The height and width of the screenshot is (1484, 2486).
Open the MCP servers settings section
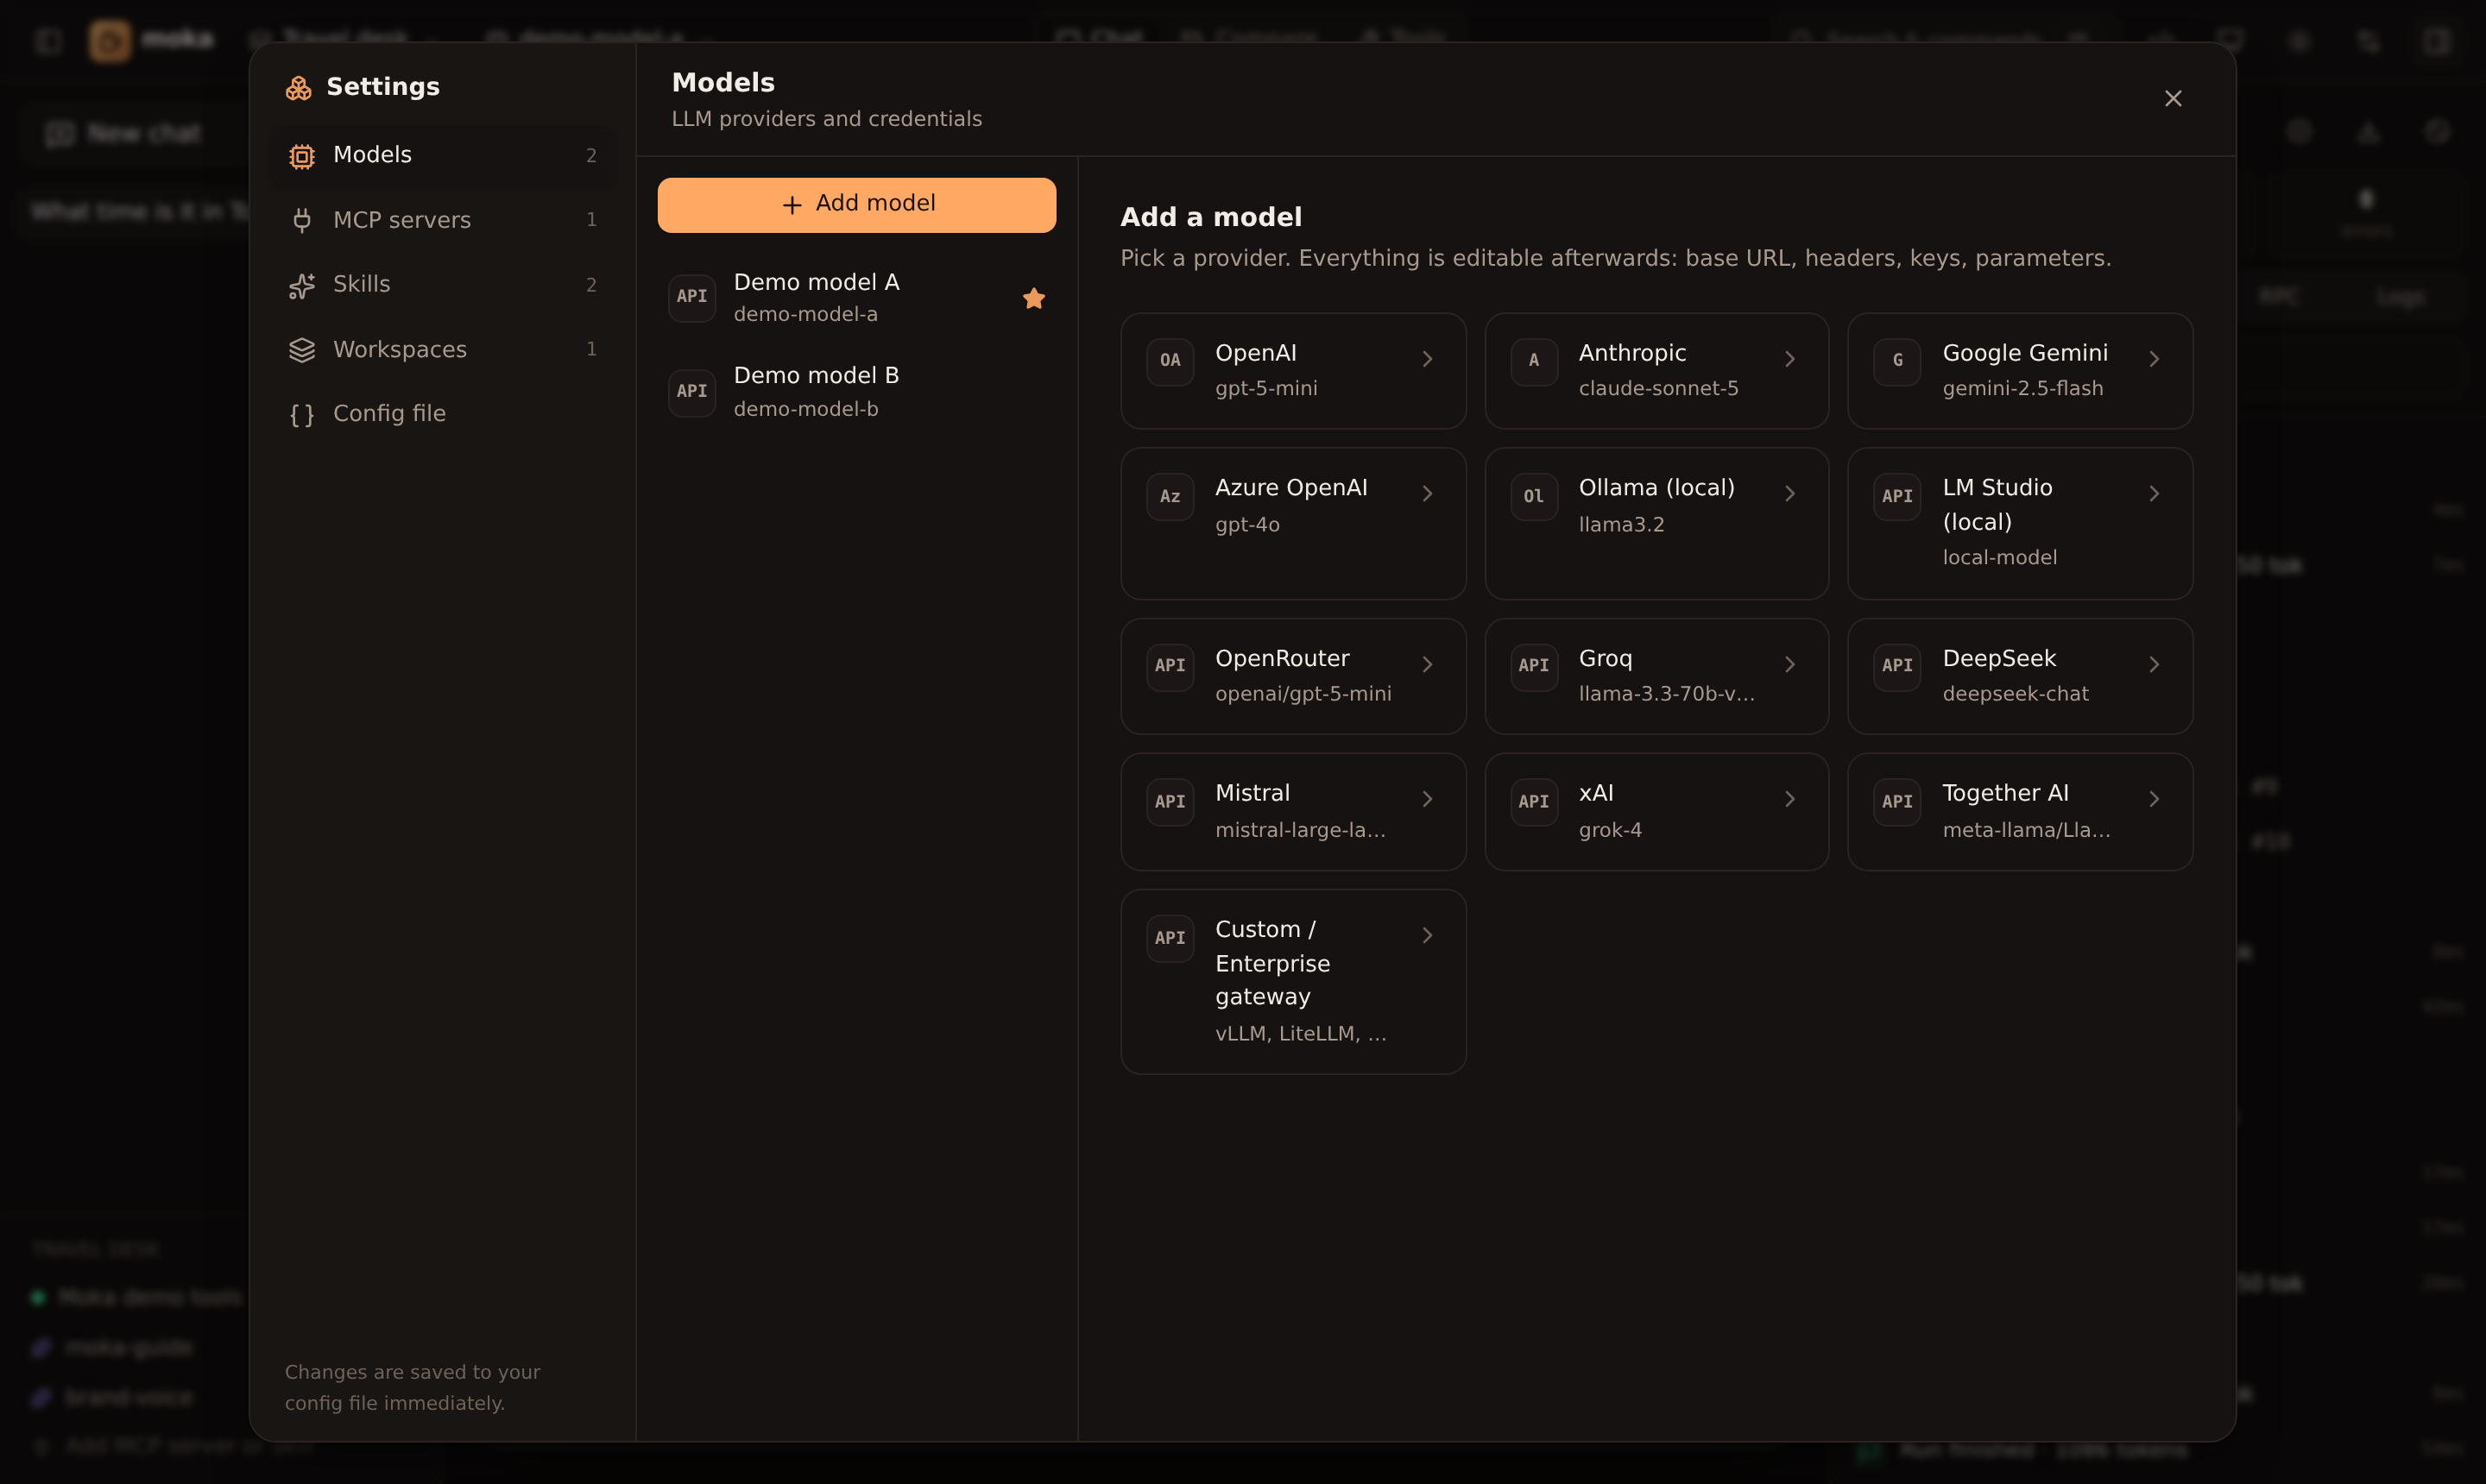coord(442,220)
